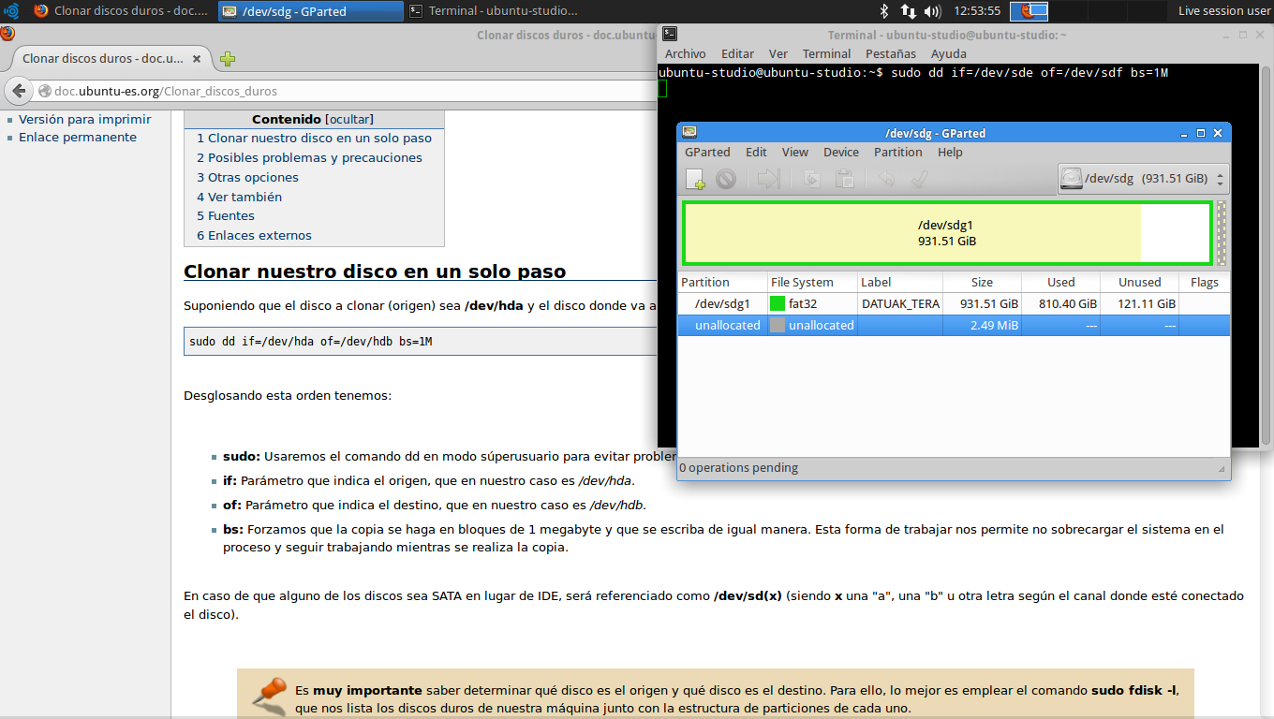Click the green fat32 color square
The width and height of the screenshot is (1274, 719).
point(777,303)
